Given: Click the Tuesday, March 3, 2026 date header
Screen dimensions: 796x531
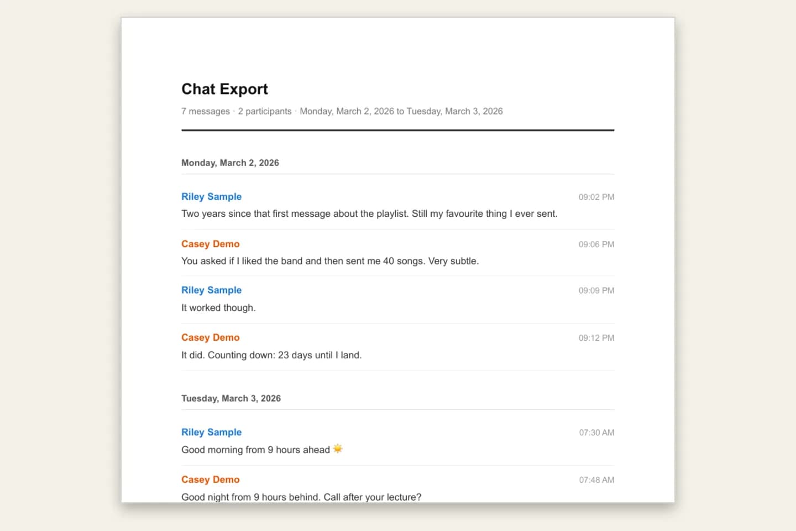Looking at the screenshot, I should click(x=231, y=398).
